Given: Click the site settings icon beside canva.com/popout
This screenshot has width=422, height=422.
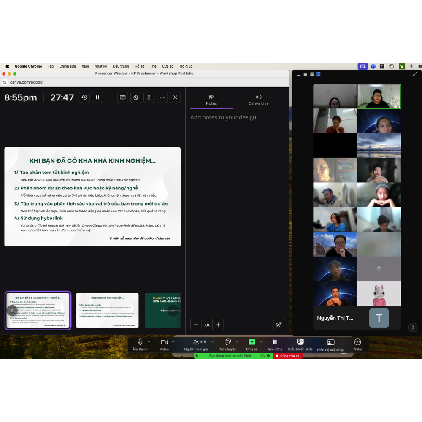Looking at the screenshot, I should pos(5,82).
